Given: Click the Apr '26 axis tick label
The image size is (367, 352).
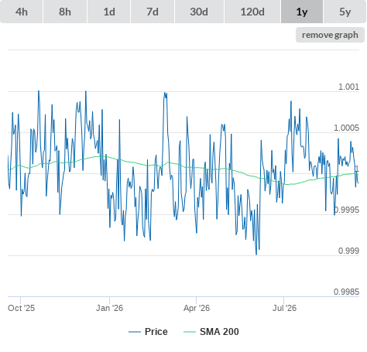Looking at the screenshot, I should coord(197,308).
